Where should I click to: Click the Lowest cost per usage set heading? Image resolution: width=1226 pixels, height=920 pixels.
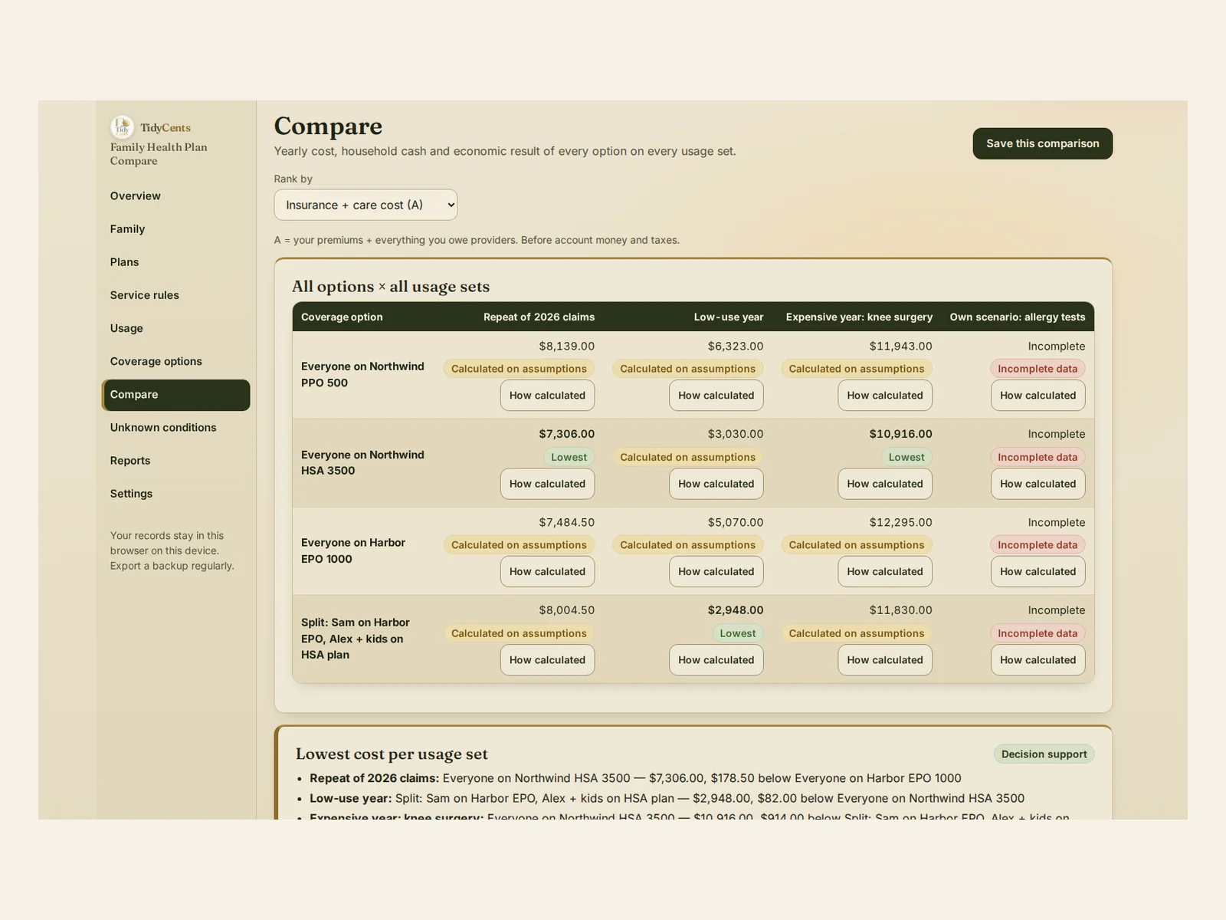tap(392, 754)
